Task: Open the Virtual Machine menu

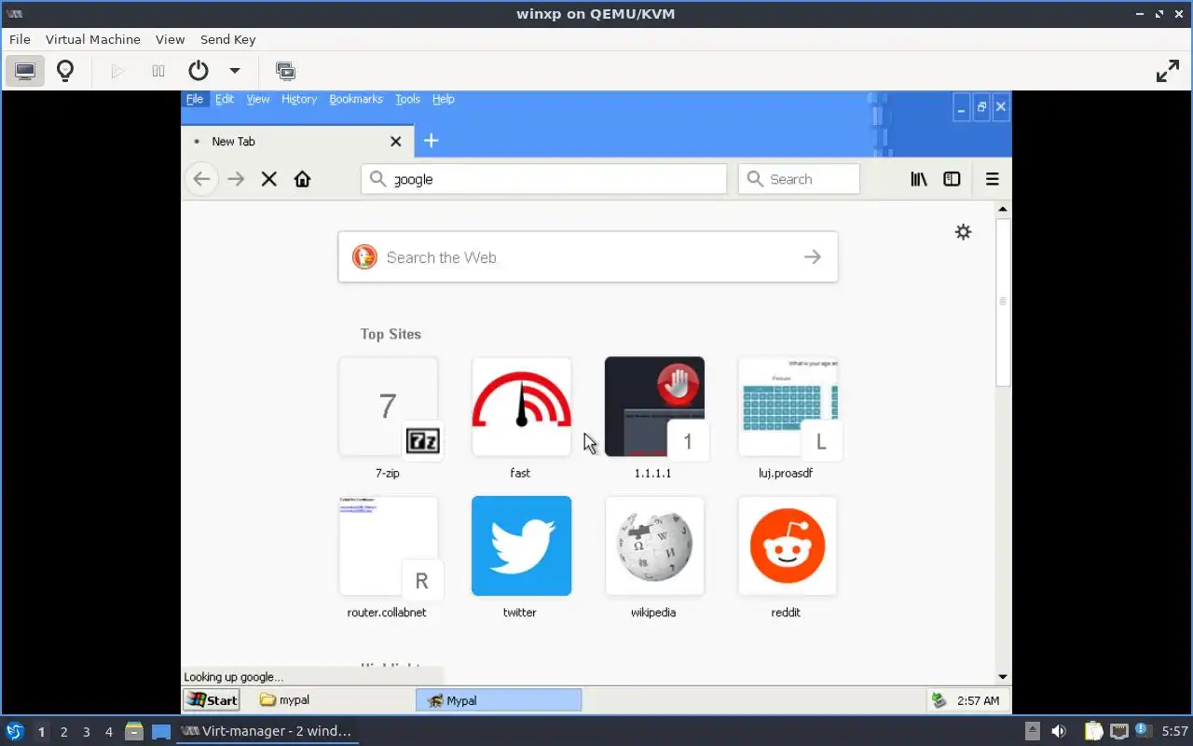Action: [93, 39]
